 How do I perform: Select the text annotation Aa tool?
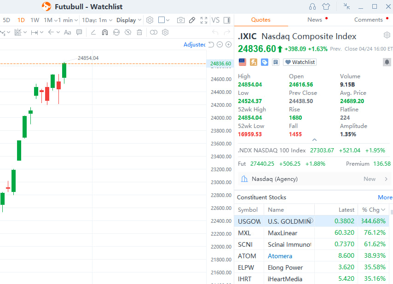tap(68, 32)
